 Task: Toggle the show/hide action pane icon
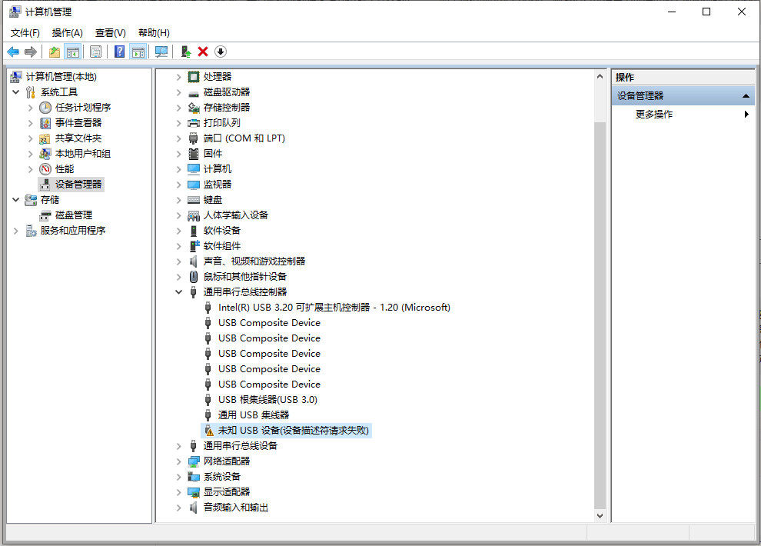[x=138, y=52]
